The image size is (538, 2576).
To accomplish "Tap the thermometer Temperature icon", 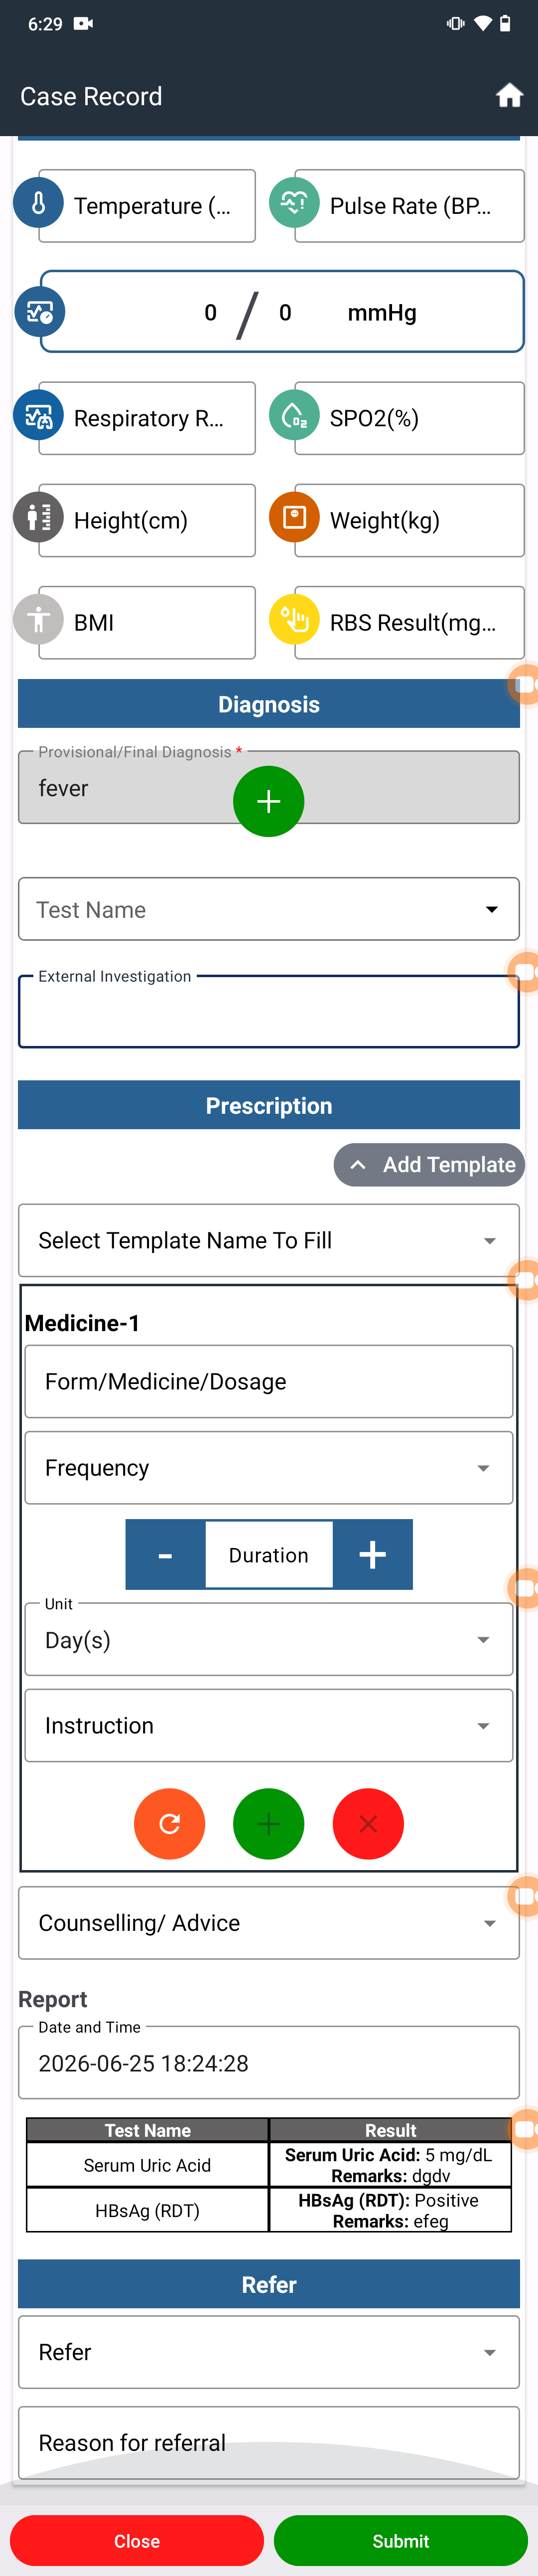I will point(39,203).
